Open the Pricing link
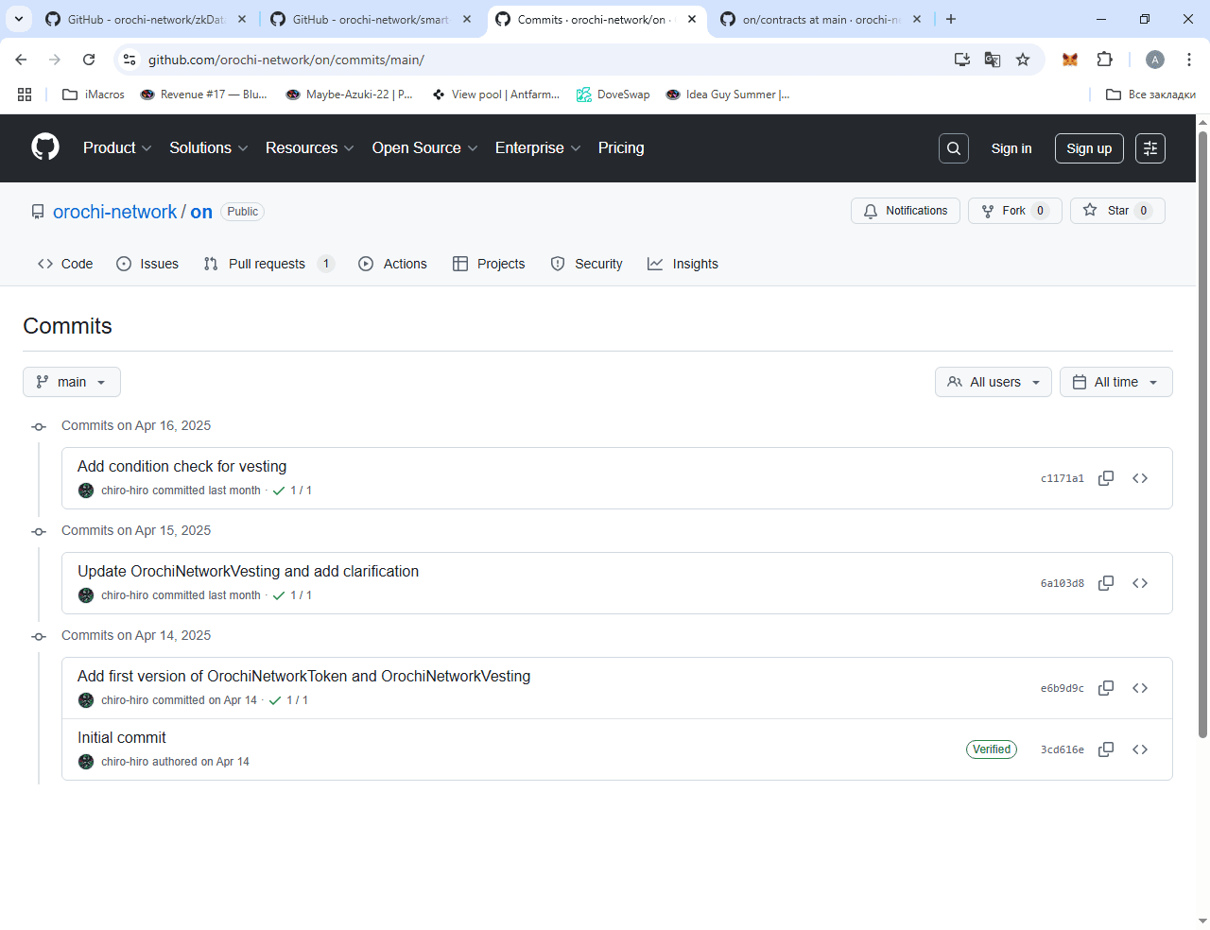Screen dimensions: 1210x930 click(x=621, y=148)
